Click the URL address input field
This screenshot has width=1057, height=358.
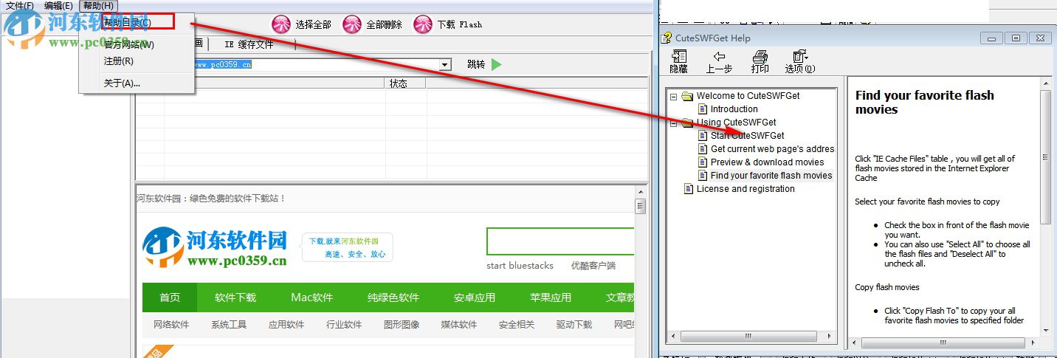click(316, 65)
